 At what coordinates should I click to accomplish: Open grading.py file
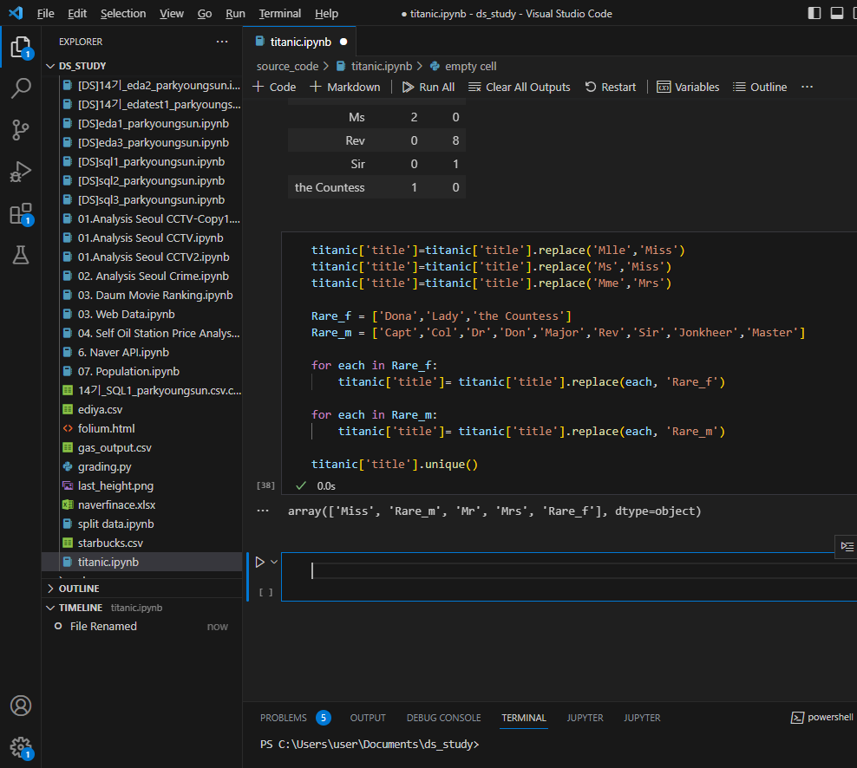[x=104, y=467]
